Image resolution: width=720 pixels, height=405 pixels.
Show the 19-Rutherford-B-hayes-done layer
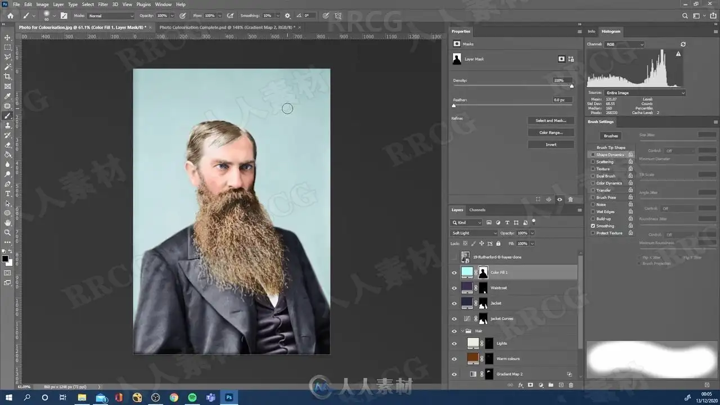(454, 257)
